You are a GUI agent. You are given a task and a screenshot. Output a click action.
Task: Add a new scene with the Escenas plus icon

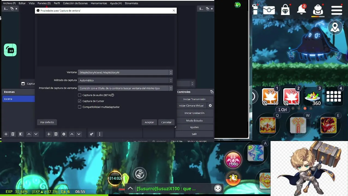6,134
